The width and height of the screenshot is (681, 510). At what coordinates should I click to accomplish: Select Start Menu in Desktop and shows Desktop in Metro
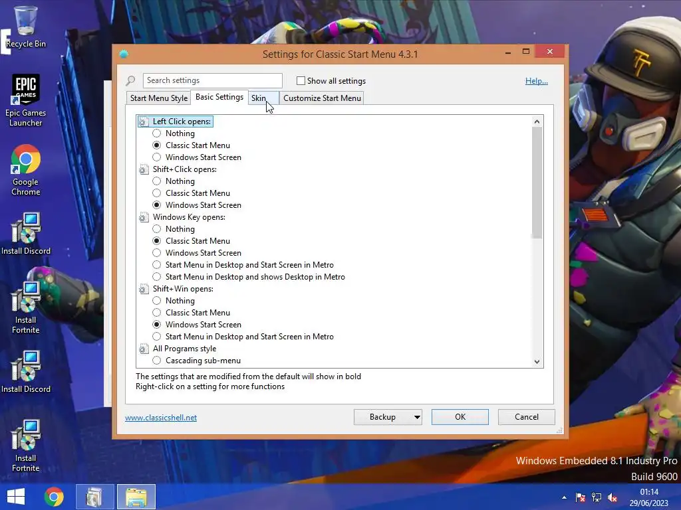157,277
